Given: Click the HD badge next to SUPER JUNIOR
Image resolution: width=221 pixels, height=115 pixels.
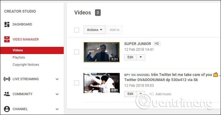Looking at the screenshot, I should (157, 44).
